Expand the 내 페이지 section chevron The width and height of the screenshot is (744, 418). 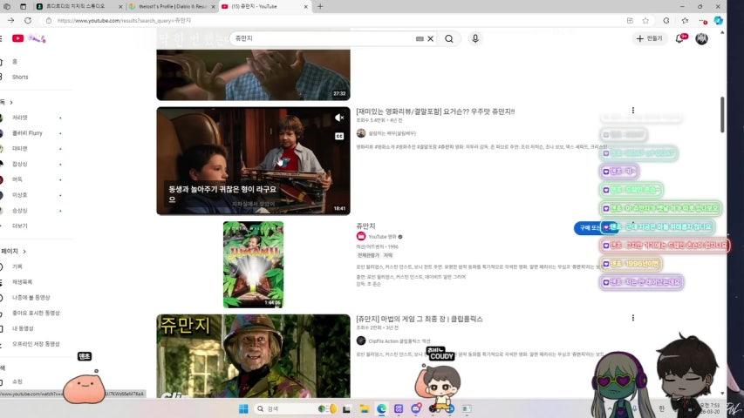[x=24, y=251]
